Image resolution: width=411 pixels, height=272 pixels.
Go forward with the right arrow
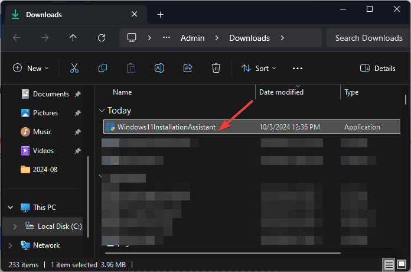click(45, 38)
